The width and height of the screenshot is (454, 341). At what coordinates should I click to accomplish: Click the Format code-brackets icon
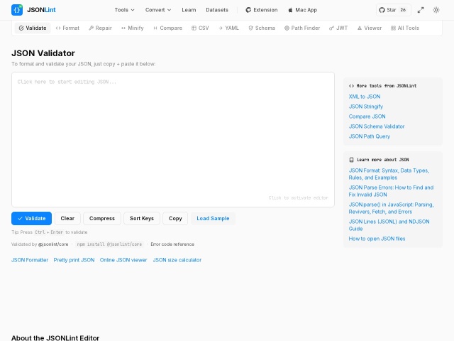click(x=58, y=28)
